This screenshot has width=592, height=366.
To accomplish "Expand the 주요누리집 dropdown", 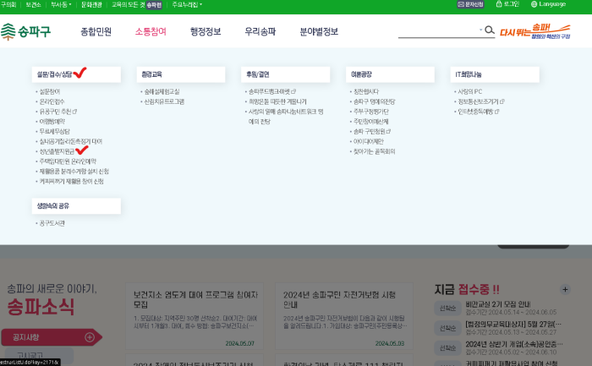I will pyautogui.click(x=187, y=4).
